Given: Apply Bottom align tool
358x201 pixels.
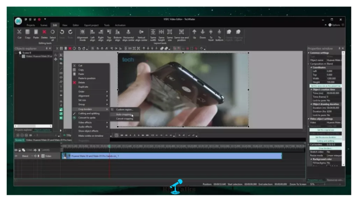Looking at the screenshot, I should 117,32.
